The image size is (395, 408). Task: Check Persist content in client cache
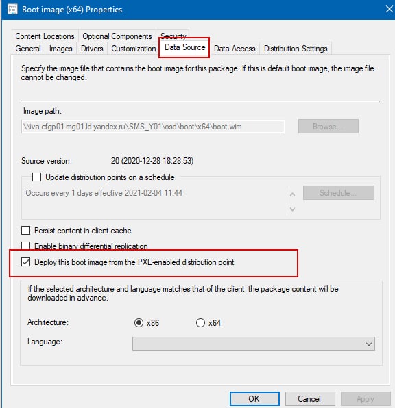click(x=25, y=231)
